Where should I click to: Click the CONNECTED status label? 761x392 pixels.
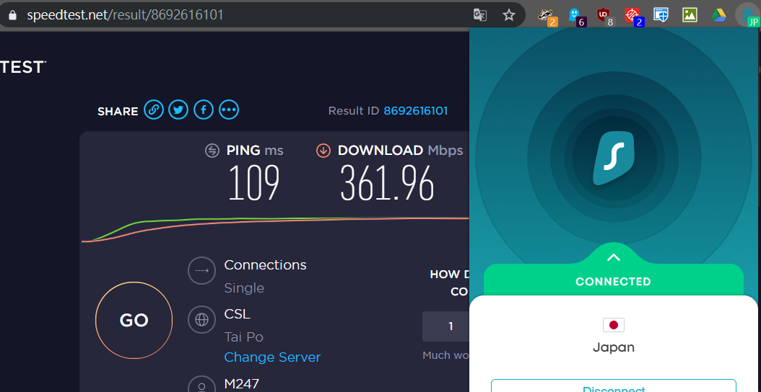[614, 282]
